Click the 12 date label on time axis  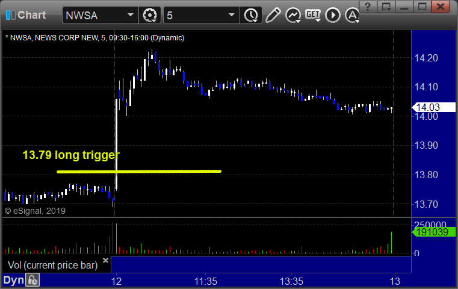coord(116,281)
